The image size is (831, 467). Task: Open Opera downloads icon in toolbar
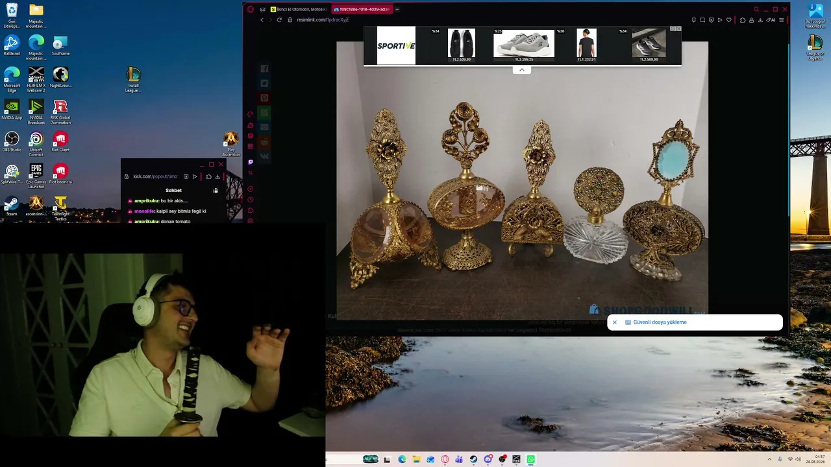(760, 20)
